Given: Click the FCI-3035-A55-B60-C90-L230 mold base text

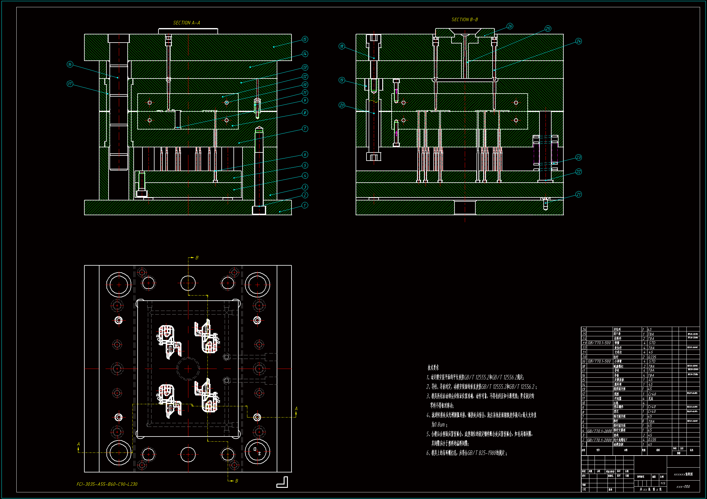Looking at the screenshot, I should (107, 484).
